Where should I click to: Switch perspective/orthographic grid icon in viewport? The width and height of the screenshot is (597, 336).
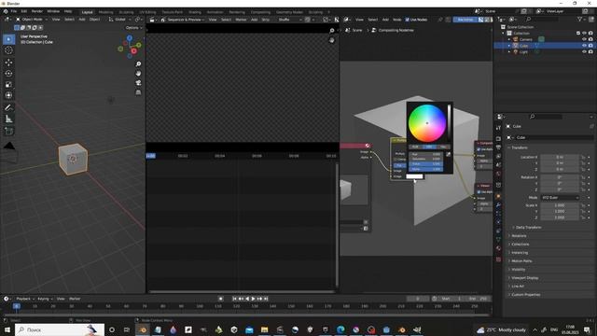138,92
